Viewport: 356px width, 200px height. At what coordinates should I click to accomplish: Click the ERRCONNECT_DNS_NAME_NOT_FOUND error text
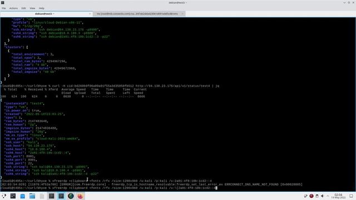pyautogui.click(x=251, y=184)
